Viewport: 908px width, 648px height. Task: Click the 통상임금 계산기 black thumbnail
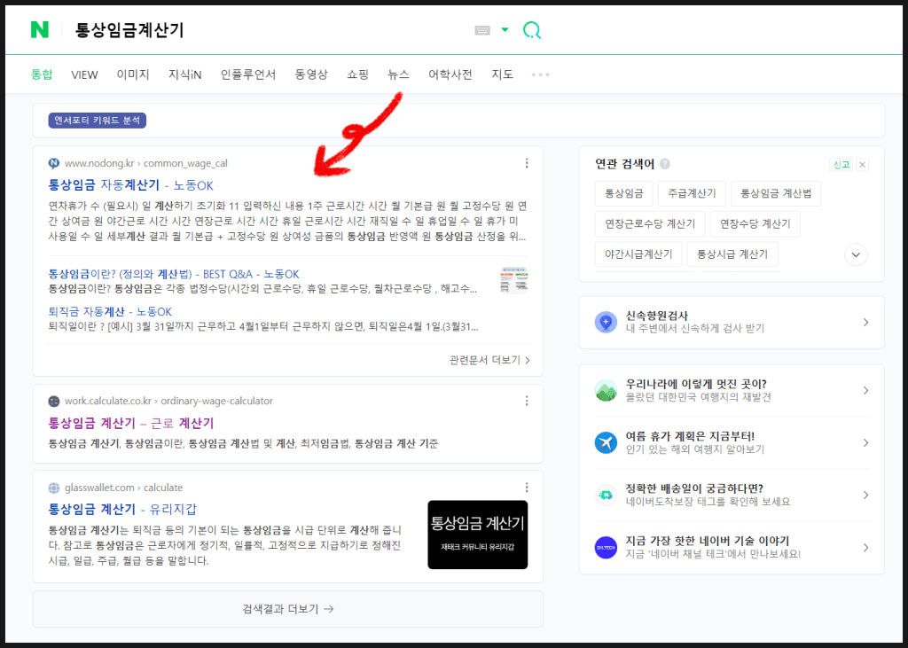[x=477, y=535]
